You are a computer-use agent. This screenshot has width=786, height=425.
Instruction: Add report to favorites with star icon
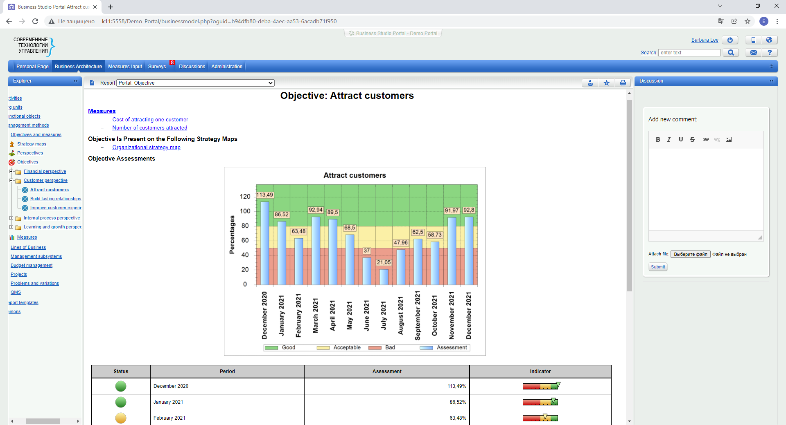(x=606, y=83)
